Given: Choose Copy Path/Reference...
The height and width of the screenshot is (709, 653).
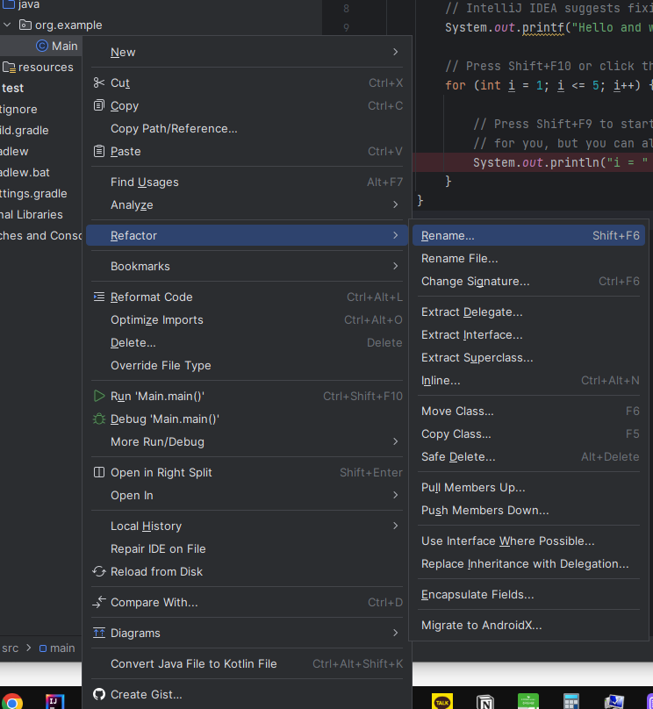Looking at the screenshot, I should [247, 128].
